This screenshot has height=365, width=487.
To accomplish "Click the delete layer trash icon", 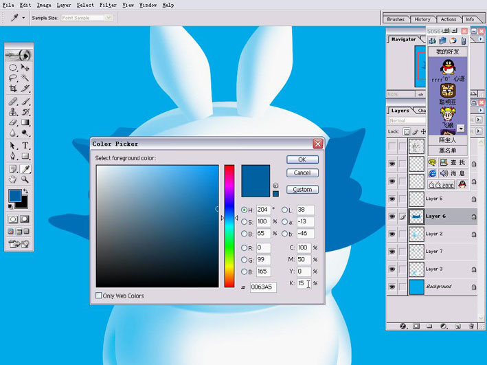I will click(x=471, y=326).
